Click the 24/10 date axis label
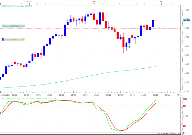This screenshot has height=135, width=192. click(144, 95)
